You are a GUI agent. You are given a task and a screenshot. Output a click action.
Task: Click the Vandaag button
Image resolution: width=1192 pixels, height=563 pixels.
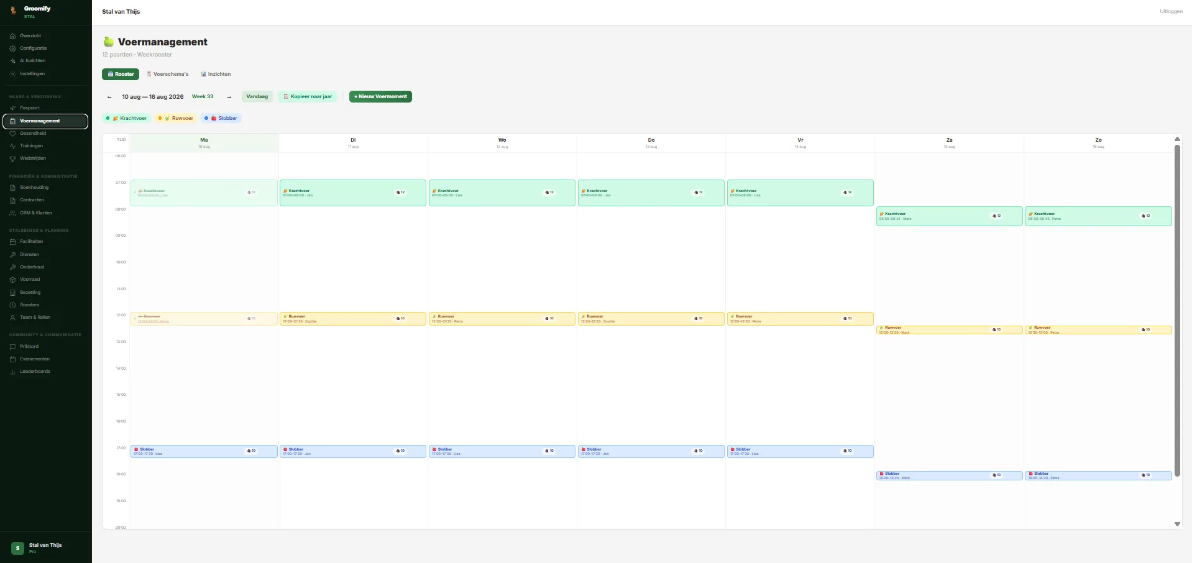point(257,96)
